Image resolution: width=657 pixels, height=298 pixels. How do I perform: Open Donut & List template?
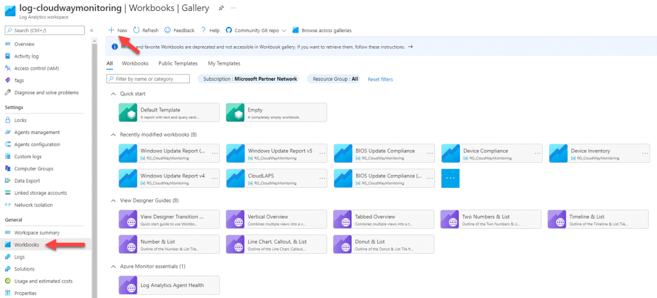pos(384,244)
